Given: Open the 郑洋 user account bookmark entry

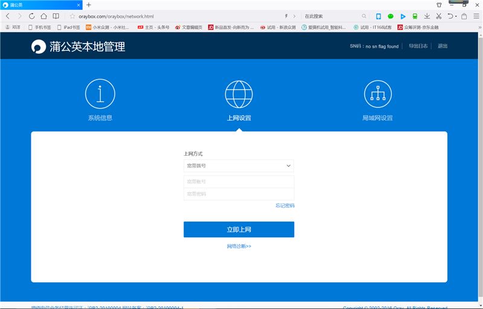Looking at the screenshot, I should (13, 27).
